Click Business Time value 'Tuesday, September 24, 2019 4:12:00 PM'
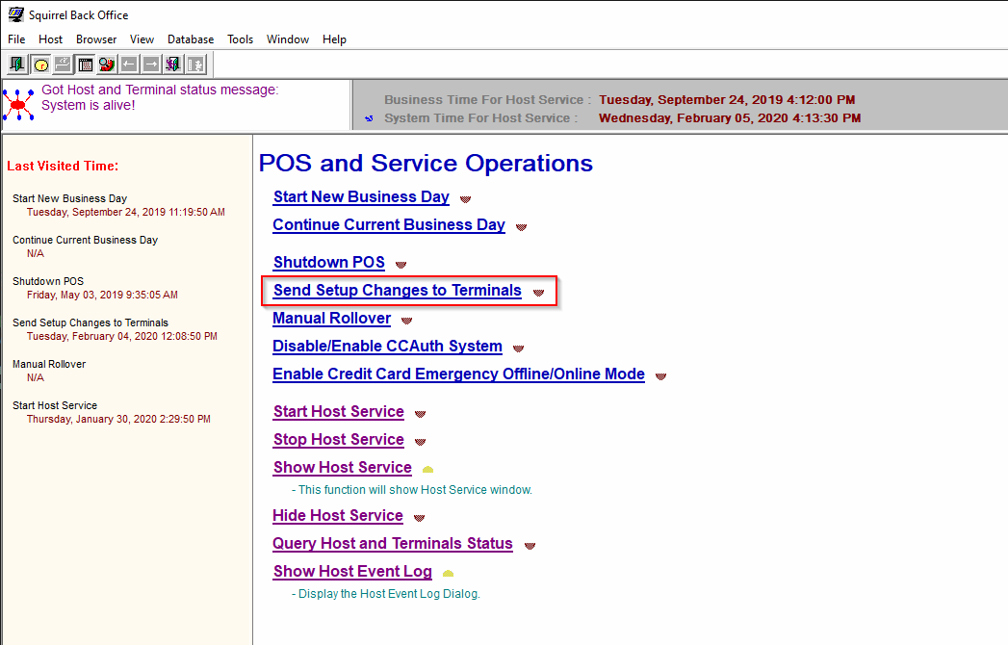1008x645 pixels. [x=727, y=100]
